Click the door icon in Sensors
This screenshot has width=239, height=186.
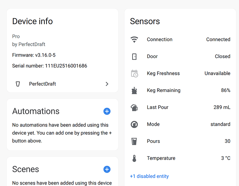click(x=134, y=57)
